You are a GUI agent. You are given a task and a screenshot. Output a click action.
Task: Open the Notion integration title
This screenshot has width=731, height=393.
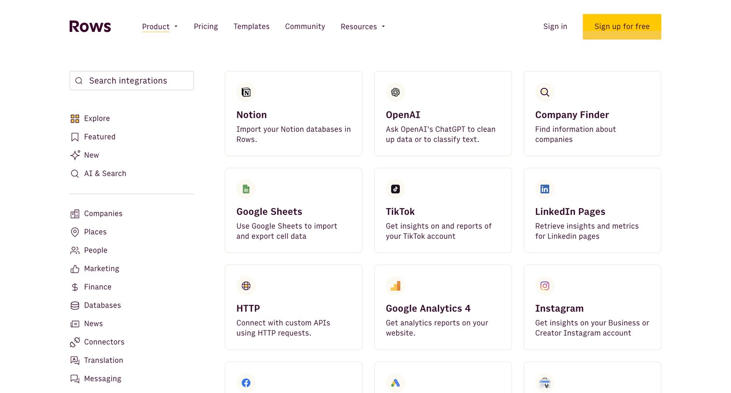point(251,115)
